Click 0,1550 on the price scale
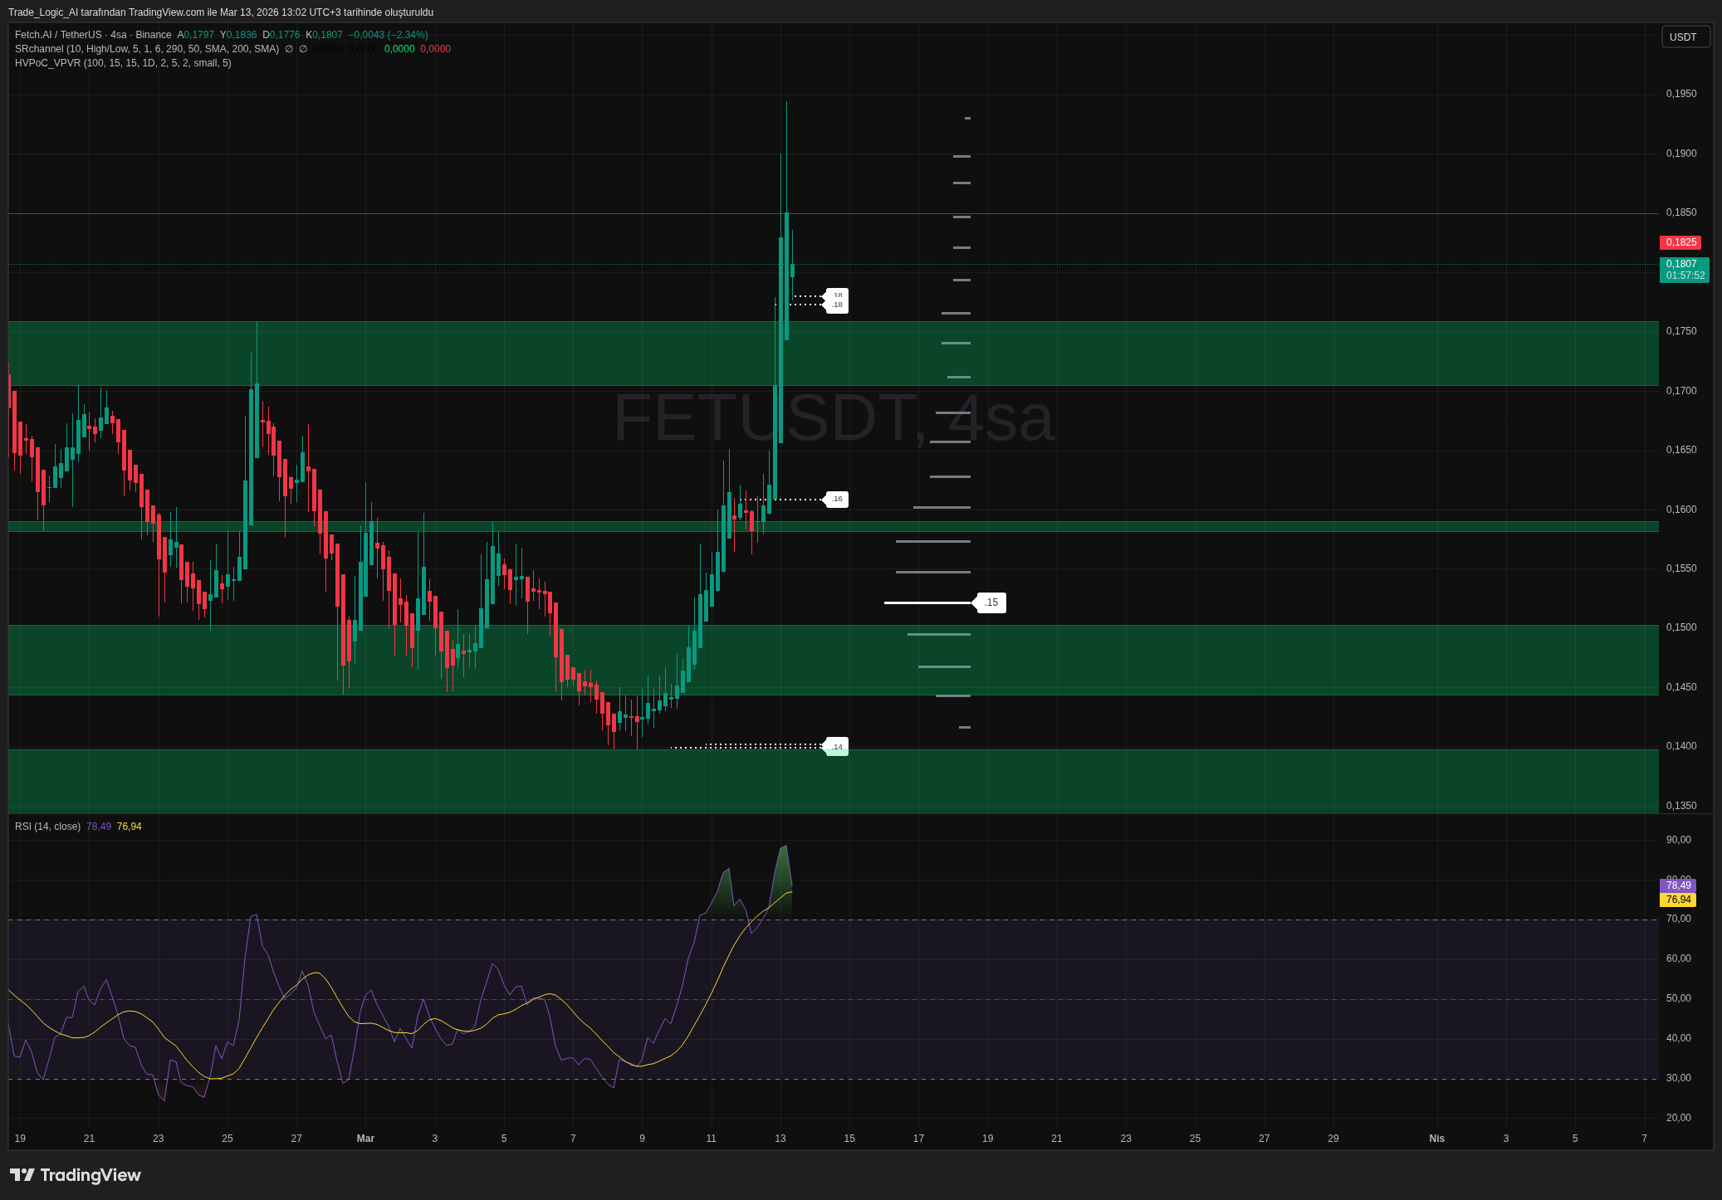 pos(1681,568)
